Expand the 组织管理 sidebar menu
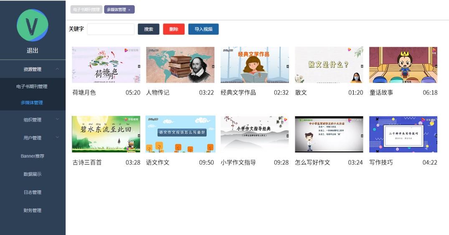Viewport: 449px width, 235px height. point(33,120)
